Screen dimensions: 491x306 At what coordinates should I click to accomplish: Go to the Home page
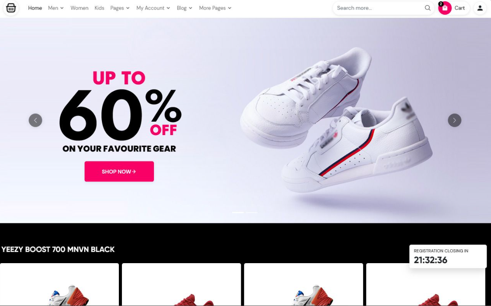(35, 8)
